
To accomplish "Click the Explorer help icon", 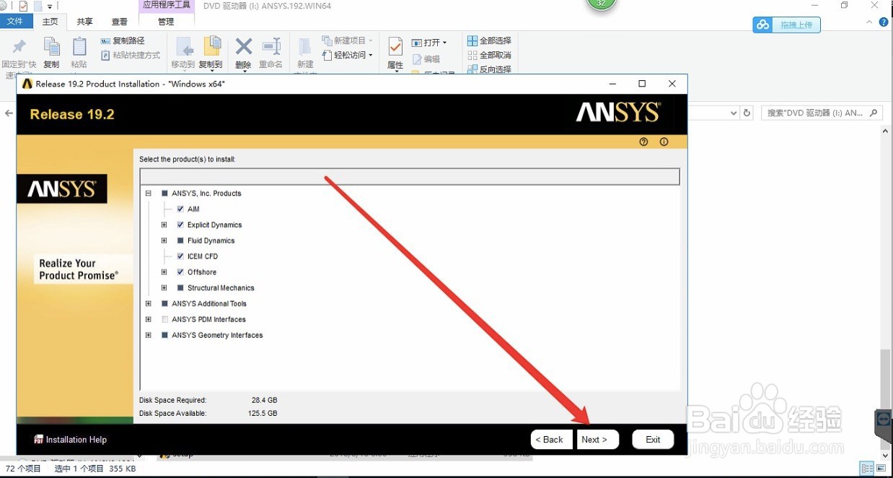I will [x=884, y=23].
